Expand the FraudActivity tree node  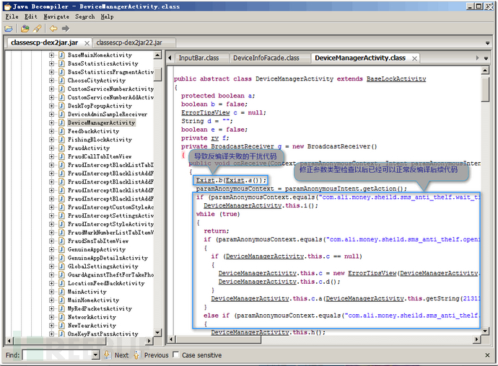point(52,148)
